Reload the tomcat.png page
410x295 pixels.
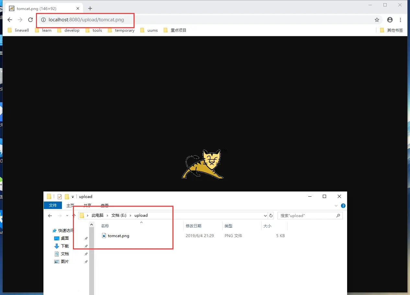(30, 20)
